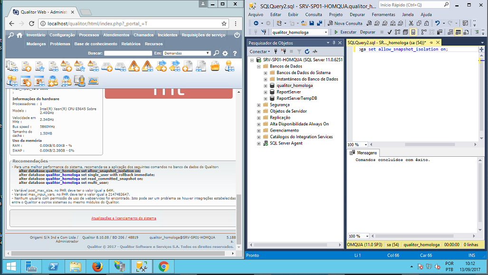
Task: Collapse the SRV-SP01-HOMQUA server node
Action: tap(252, 60)
